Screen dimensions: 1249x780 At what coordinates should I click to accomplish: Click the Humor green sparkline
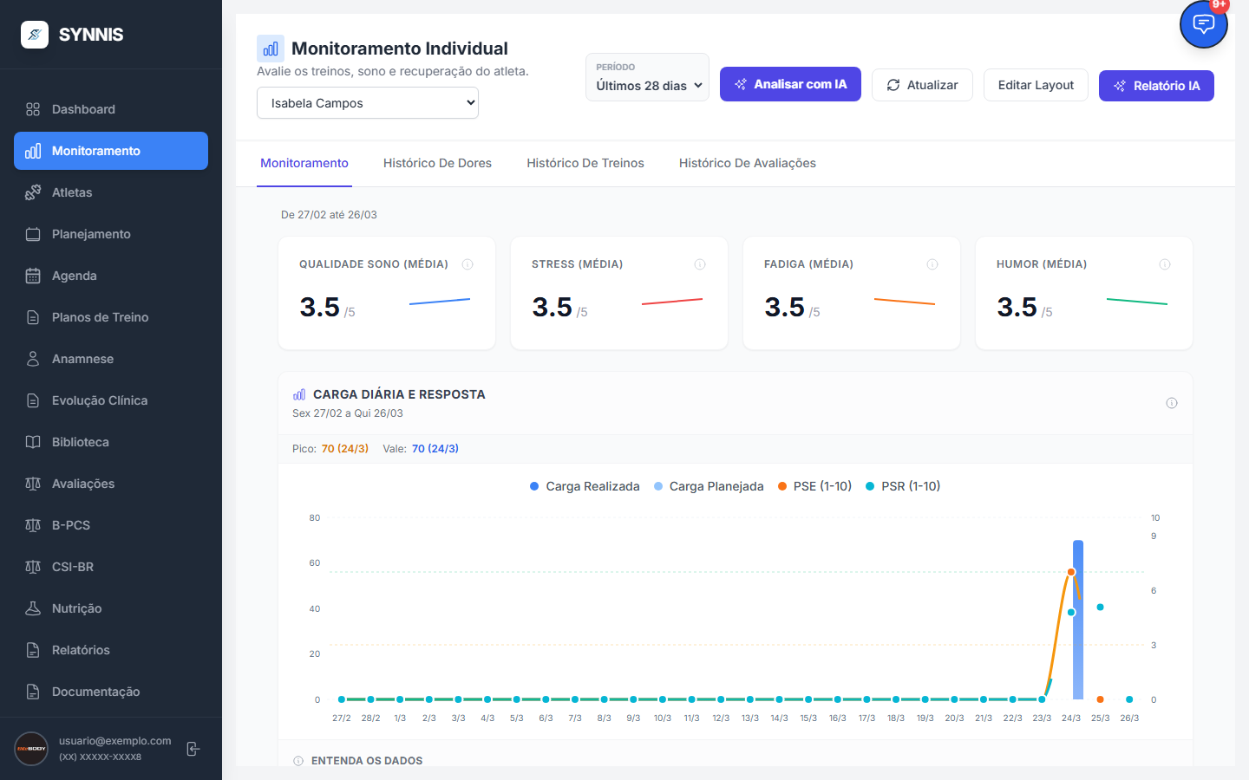[x=1137, y=302]
